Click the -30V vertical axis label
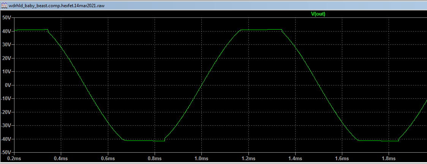Screen dimensions: 427x164 click(x=5, y=125)
